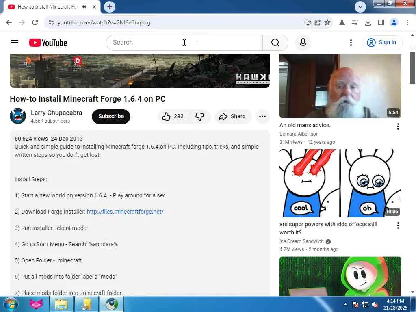Viewport: 416px width, 312px height.
Task: Click the install app icon in address bar
Action: pyautogui.click(x=308, y=23)
